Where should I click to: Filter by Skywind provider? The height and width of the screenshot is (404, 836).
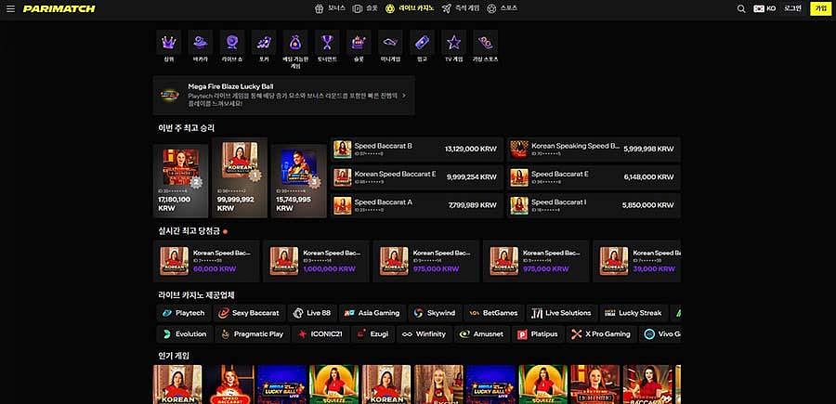point(435,313)
